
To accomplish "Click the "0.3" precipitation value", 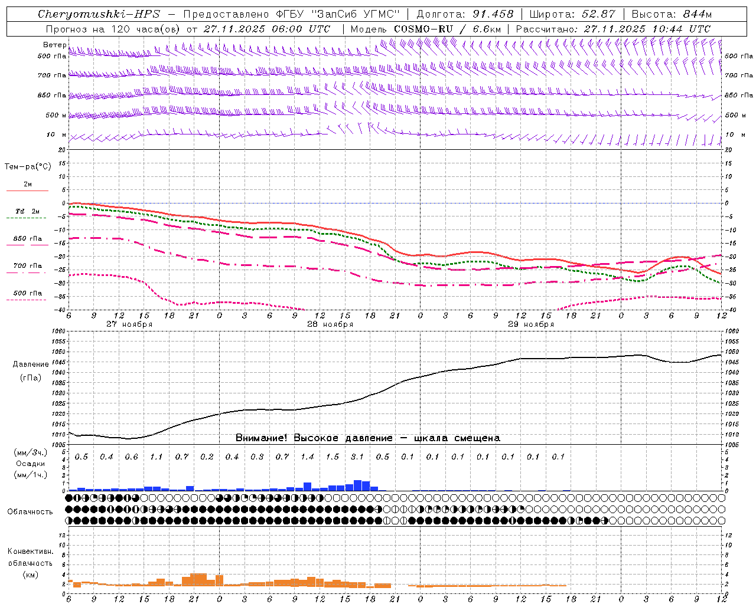I will point(257,457).
